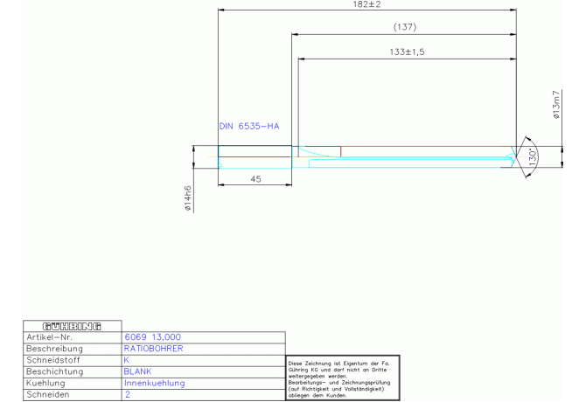Click the BLANK coating value
Image resolution: width=586 pixels, height=402 pixels.
(138, 371)
